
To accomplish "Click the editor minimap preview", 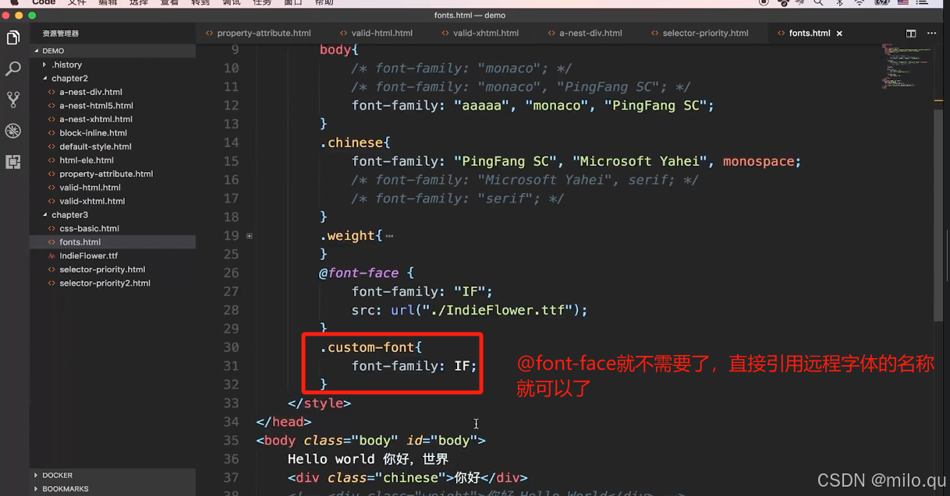I will (899, 66).
